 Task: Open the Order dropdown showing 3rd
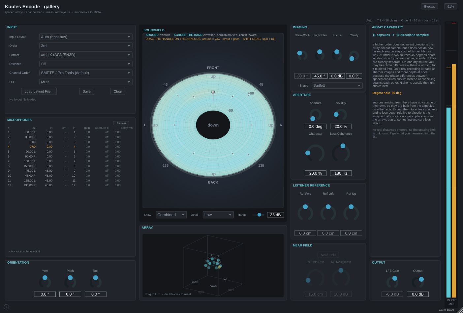click(x=86, y=46)
